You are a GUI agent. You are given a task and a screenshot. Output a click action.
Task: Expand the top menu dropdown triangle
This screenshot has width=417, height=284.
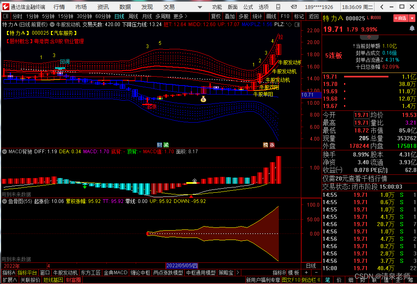pyautogui.click(x=200, y=7)
